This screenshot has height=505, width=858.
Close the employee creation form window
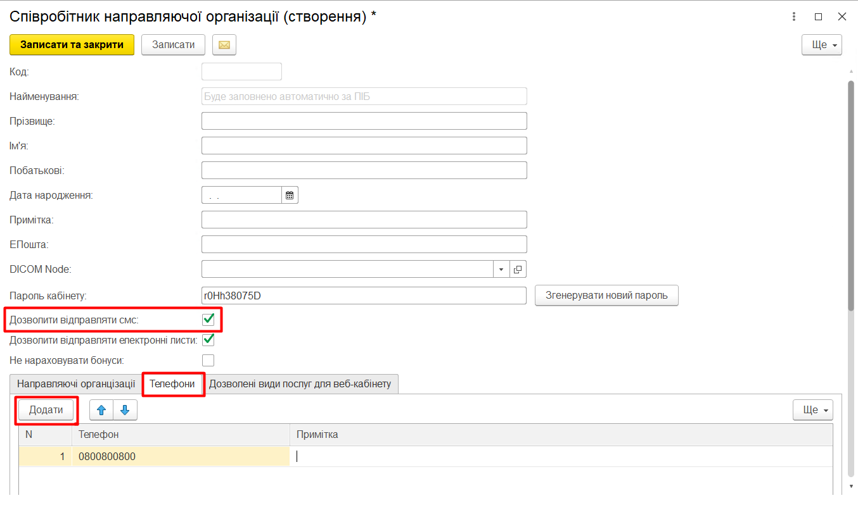tap(842, 17)
